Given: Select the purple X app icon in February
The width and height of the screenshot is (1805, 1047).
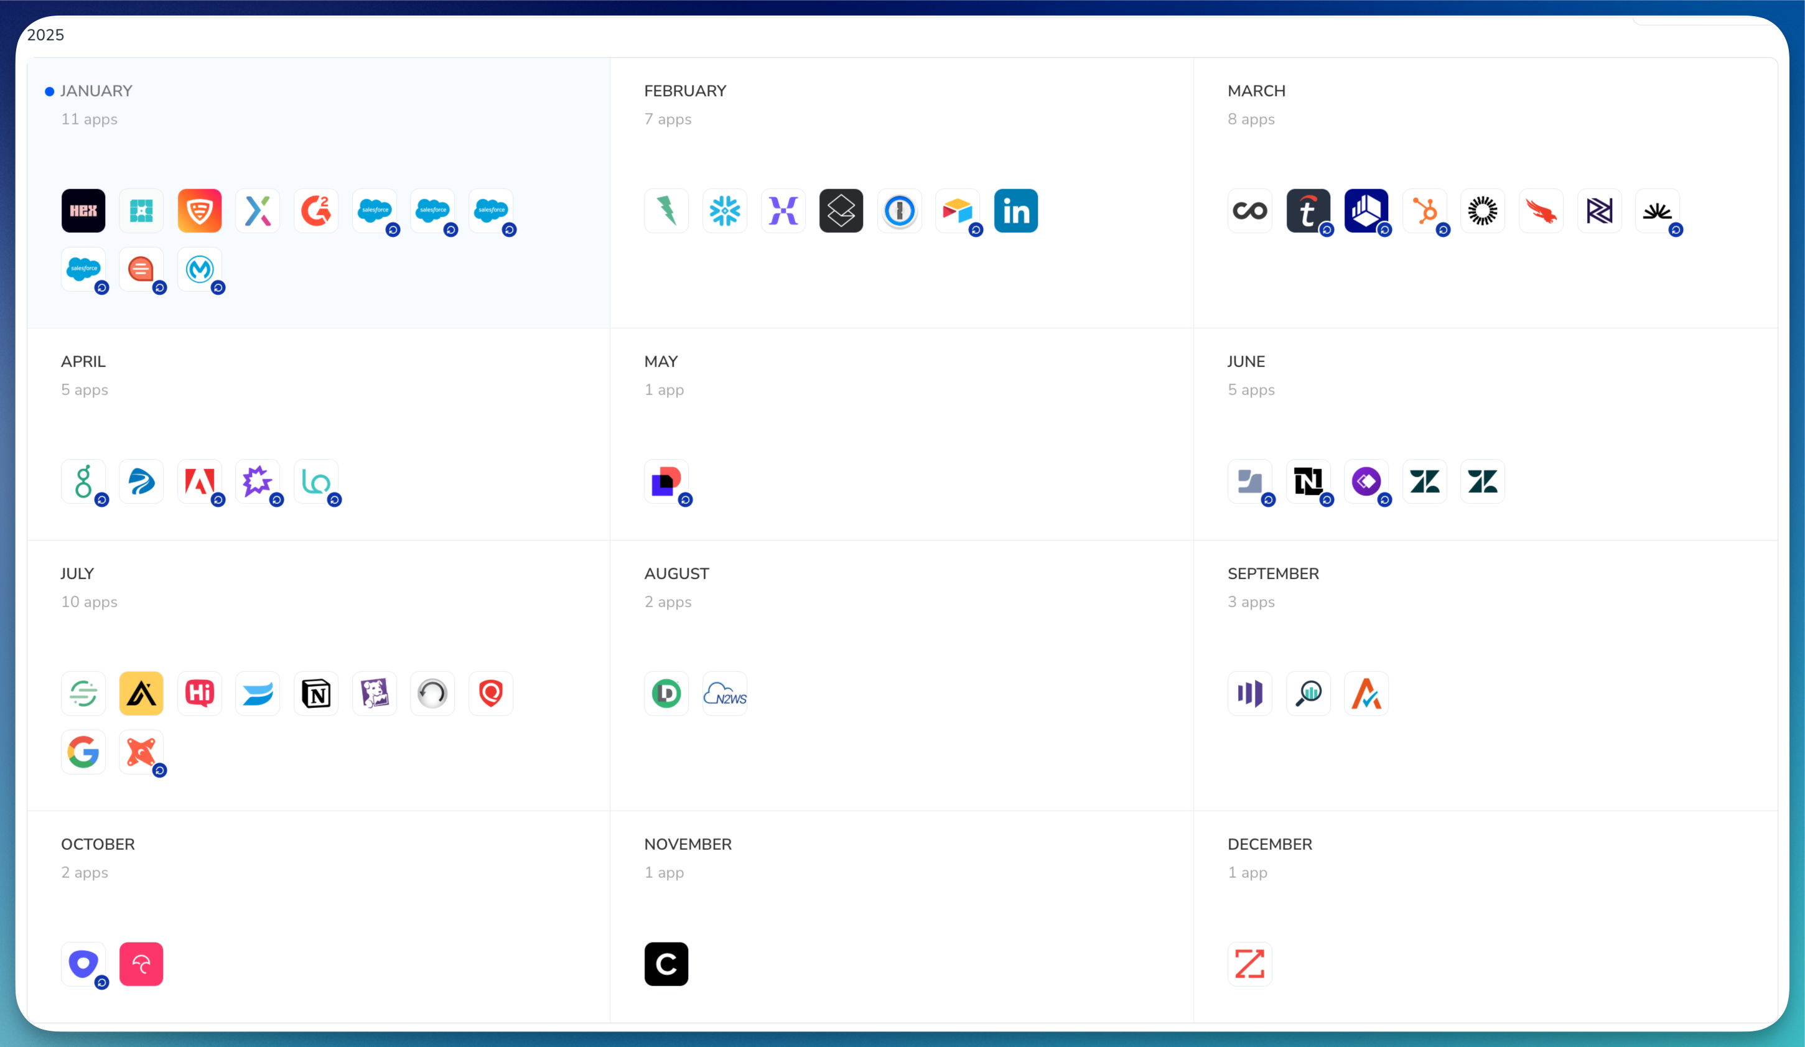Looking at the screenshot, I should coord(783,210).
